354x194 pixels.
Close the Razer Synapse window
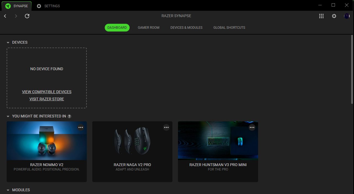[347, 5]
